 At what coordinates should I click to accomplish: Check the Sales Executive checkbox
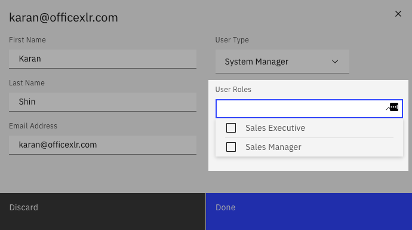[x=231, y=128]
